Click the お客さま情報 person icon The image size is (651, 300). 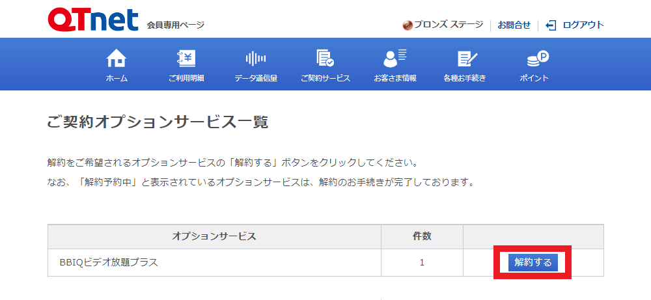tap(395, 59)
